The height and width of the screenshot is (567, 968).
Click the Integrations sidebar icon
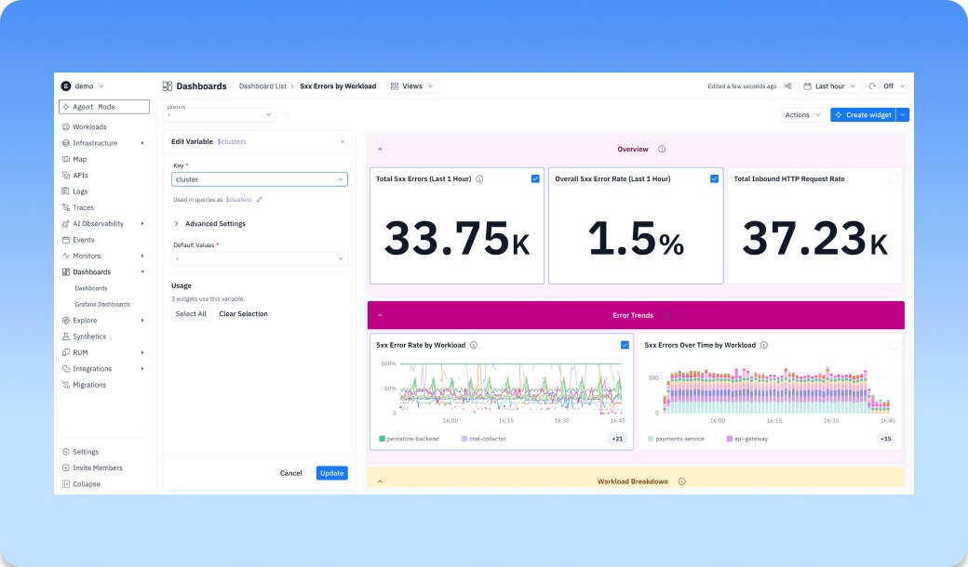(x=66, y=368)
